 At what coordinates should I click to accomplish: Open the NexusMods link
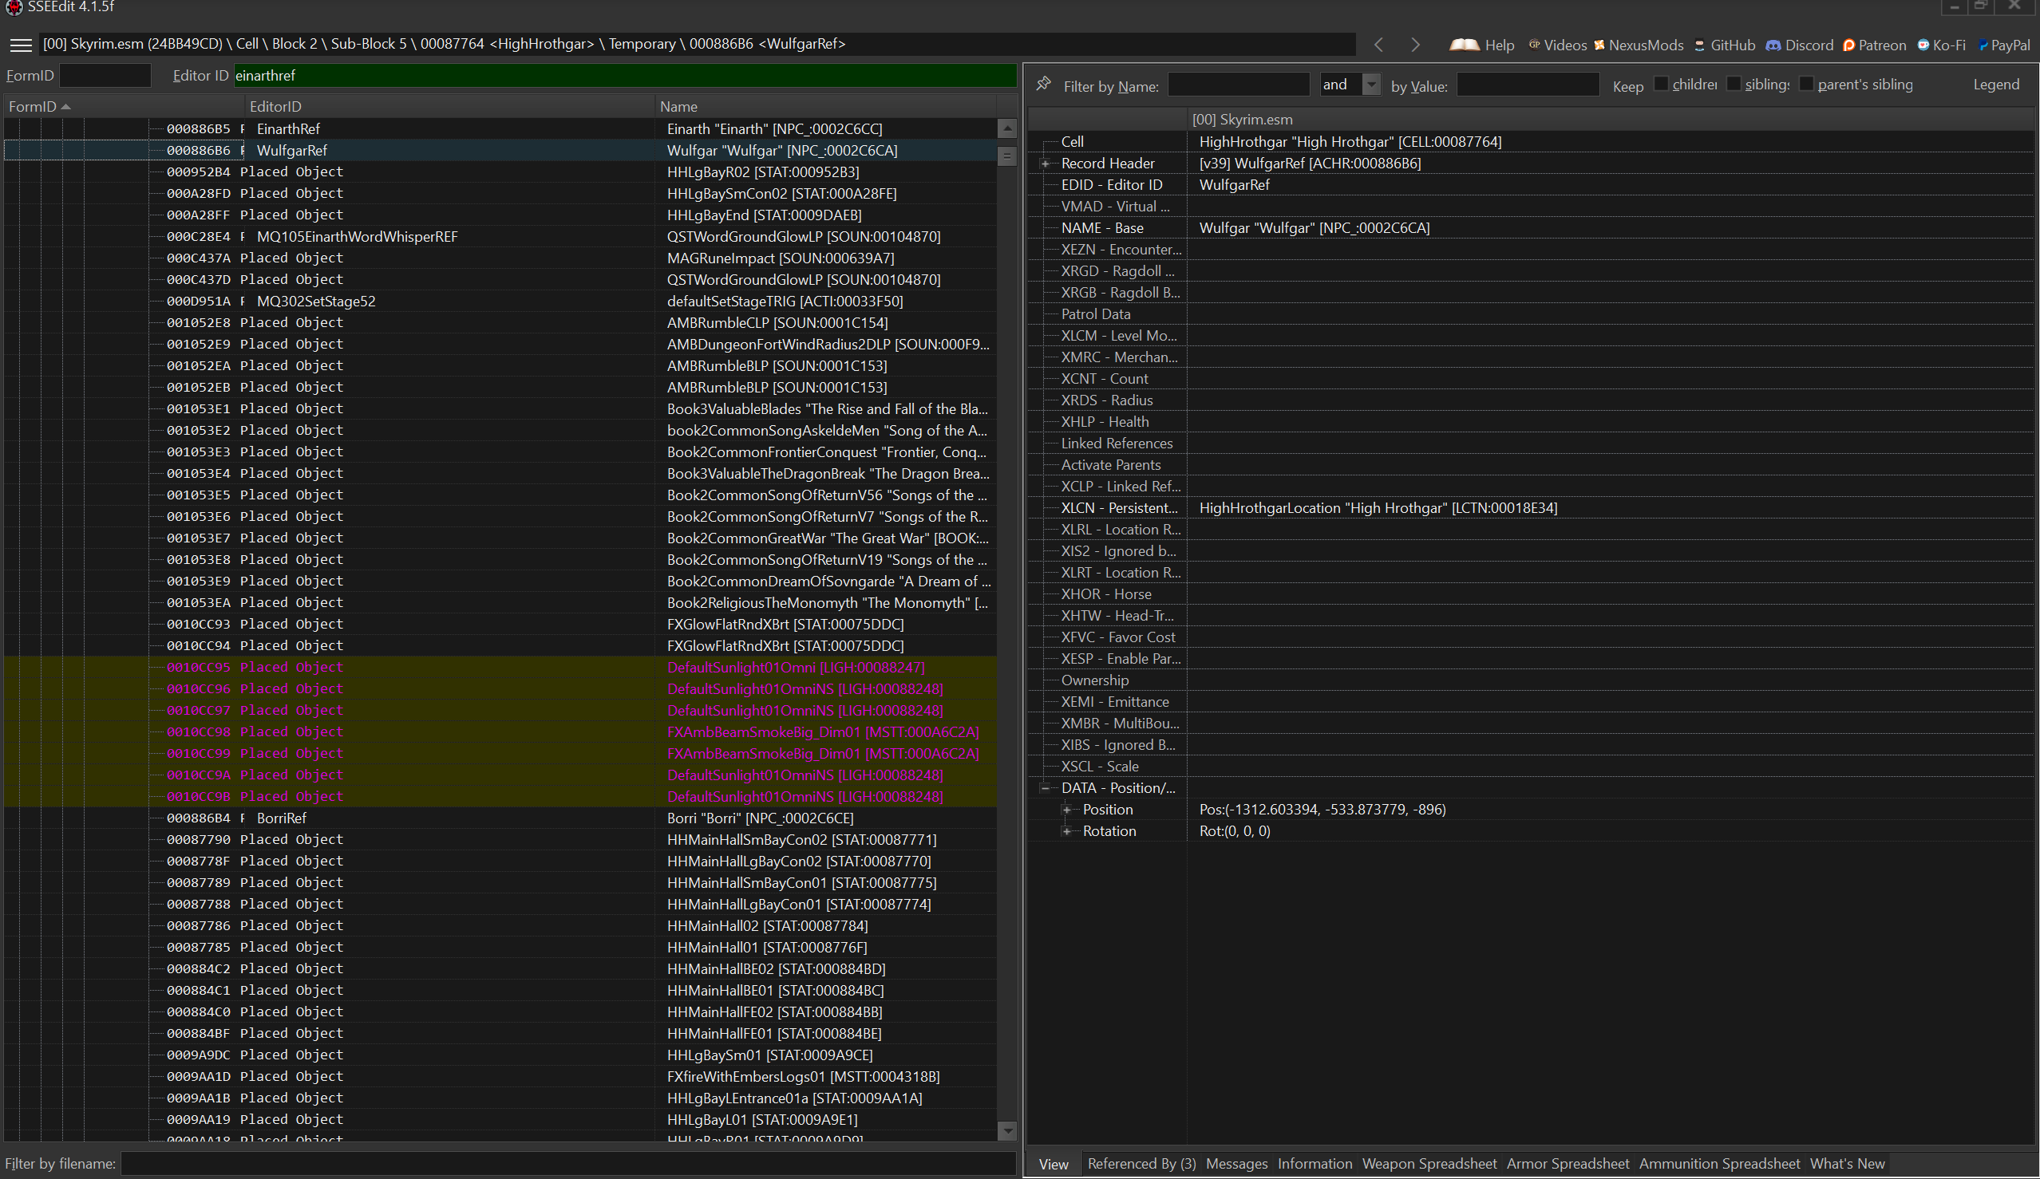pos(1639,45)
